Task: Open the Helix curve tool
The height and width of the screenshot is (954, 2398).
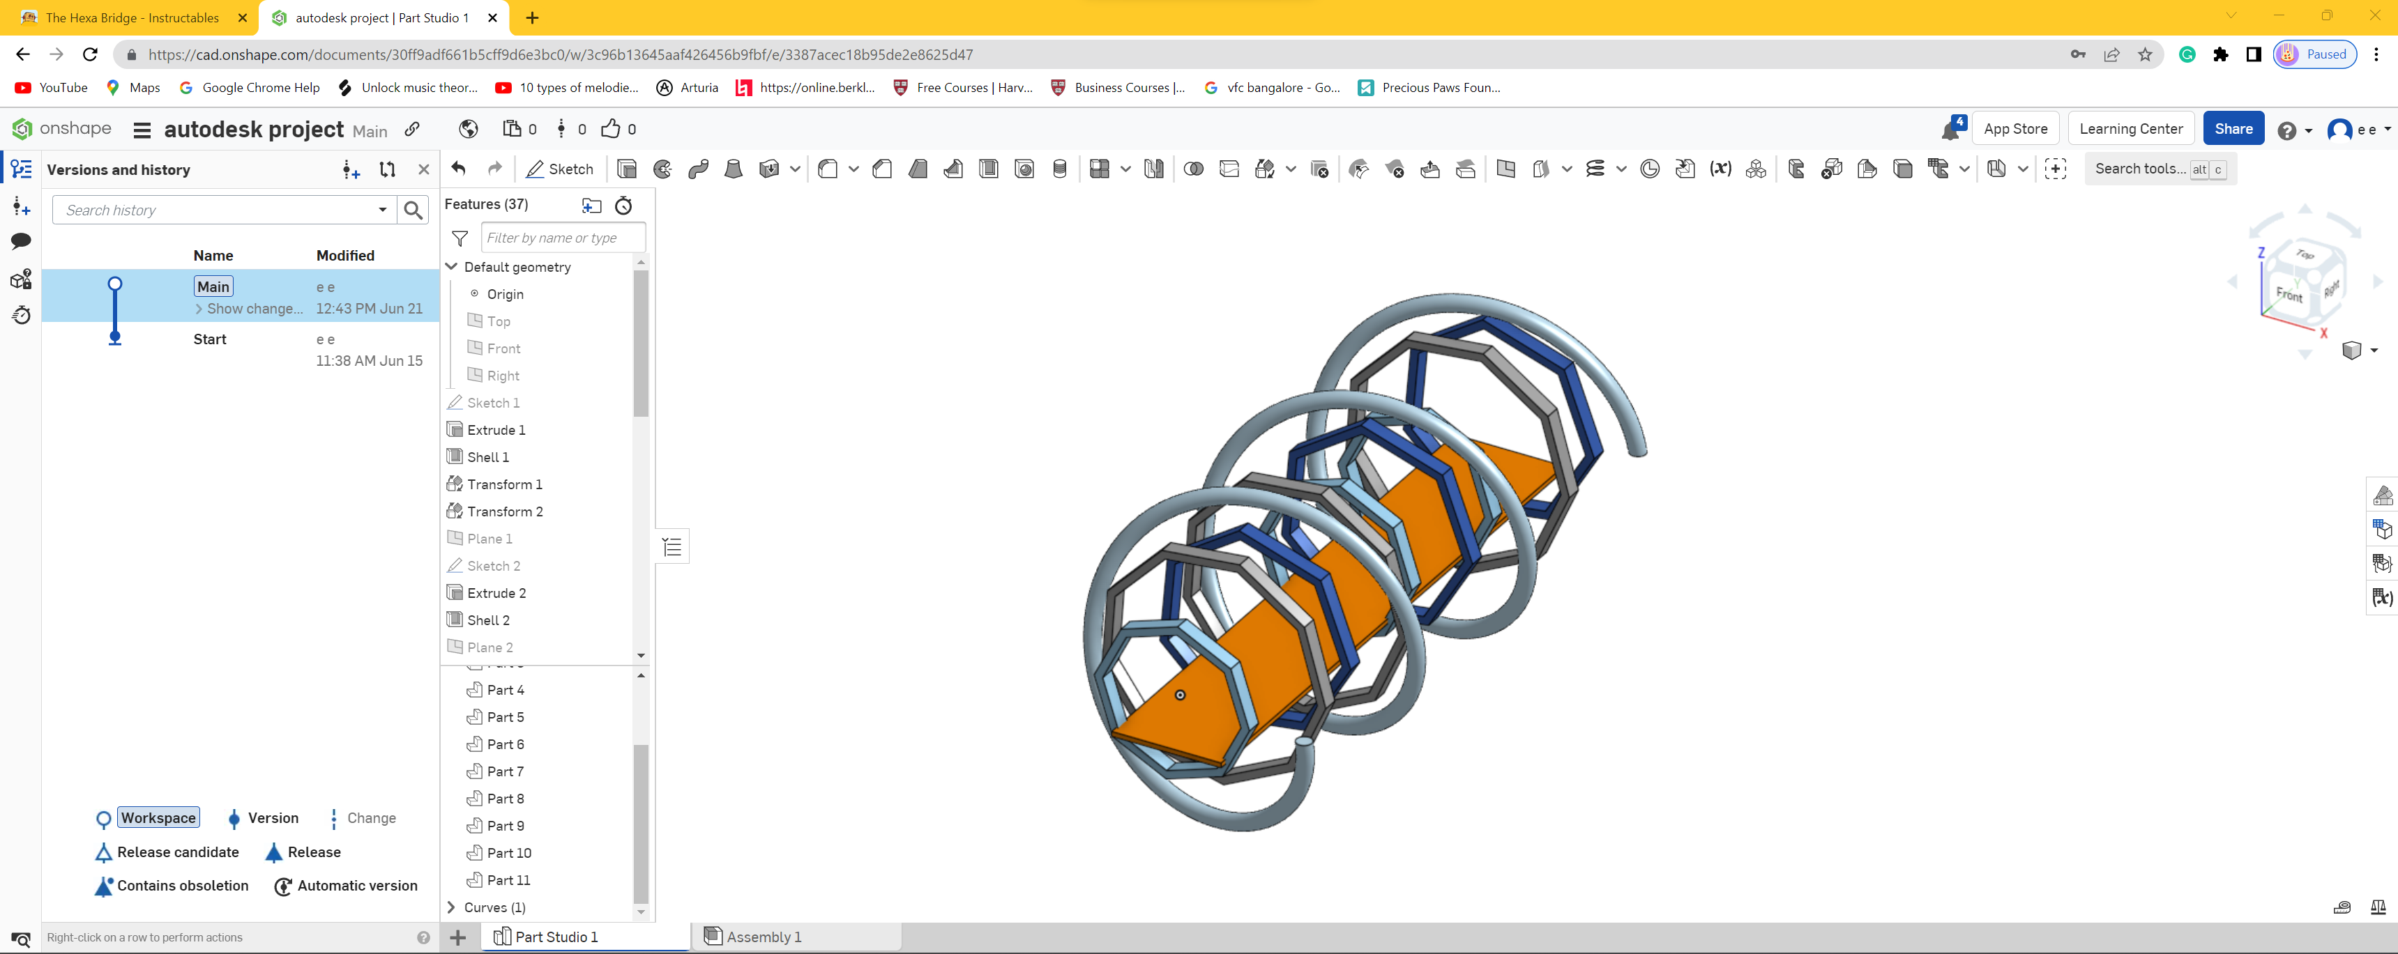Action: tap(1595, 169)
